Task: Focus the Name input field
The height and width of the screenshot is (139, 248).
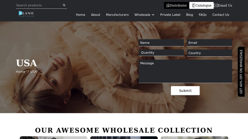Action: click(161, 43)
